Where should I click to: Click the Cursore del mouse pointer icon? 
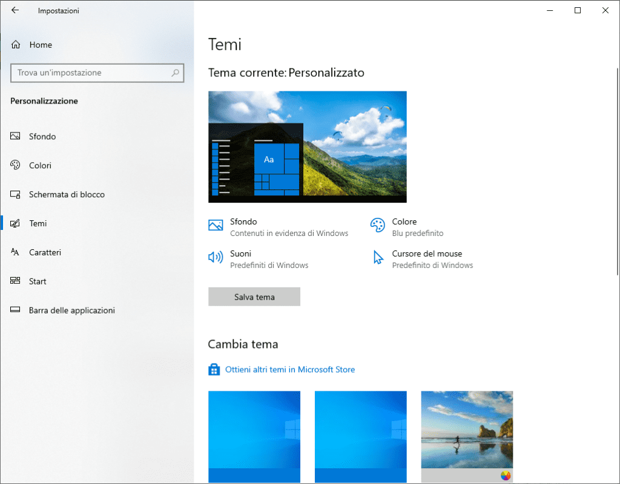point(378,258)
